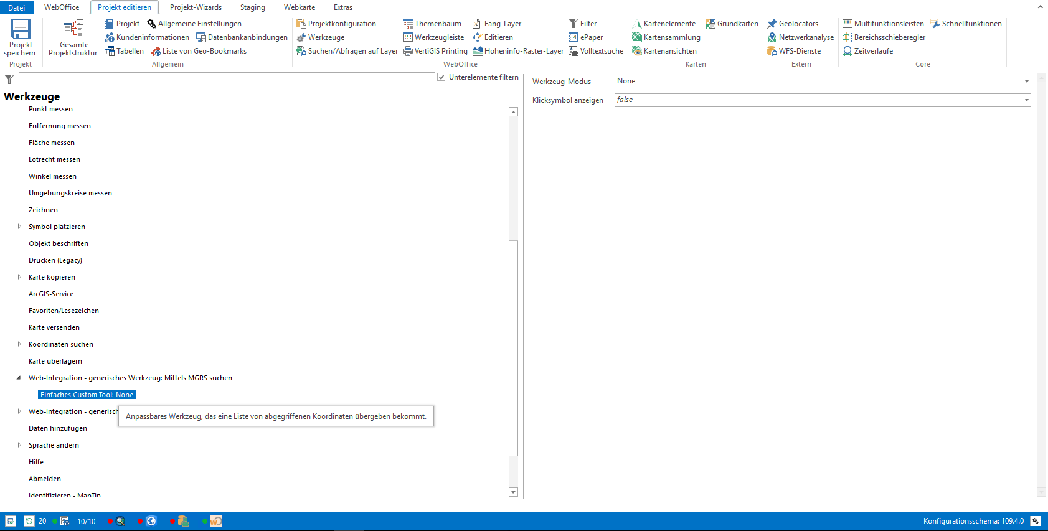The image size is (1048, 531).
Task: Click refresh icon in status bar
Action: click(29, 521)
